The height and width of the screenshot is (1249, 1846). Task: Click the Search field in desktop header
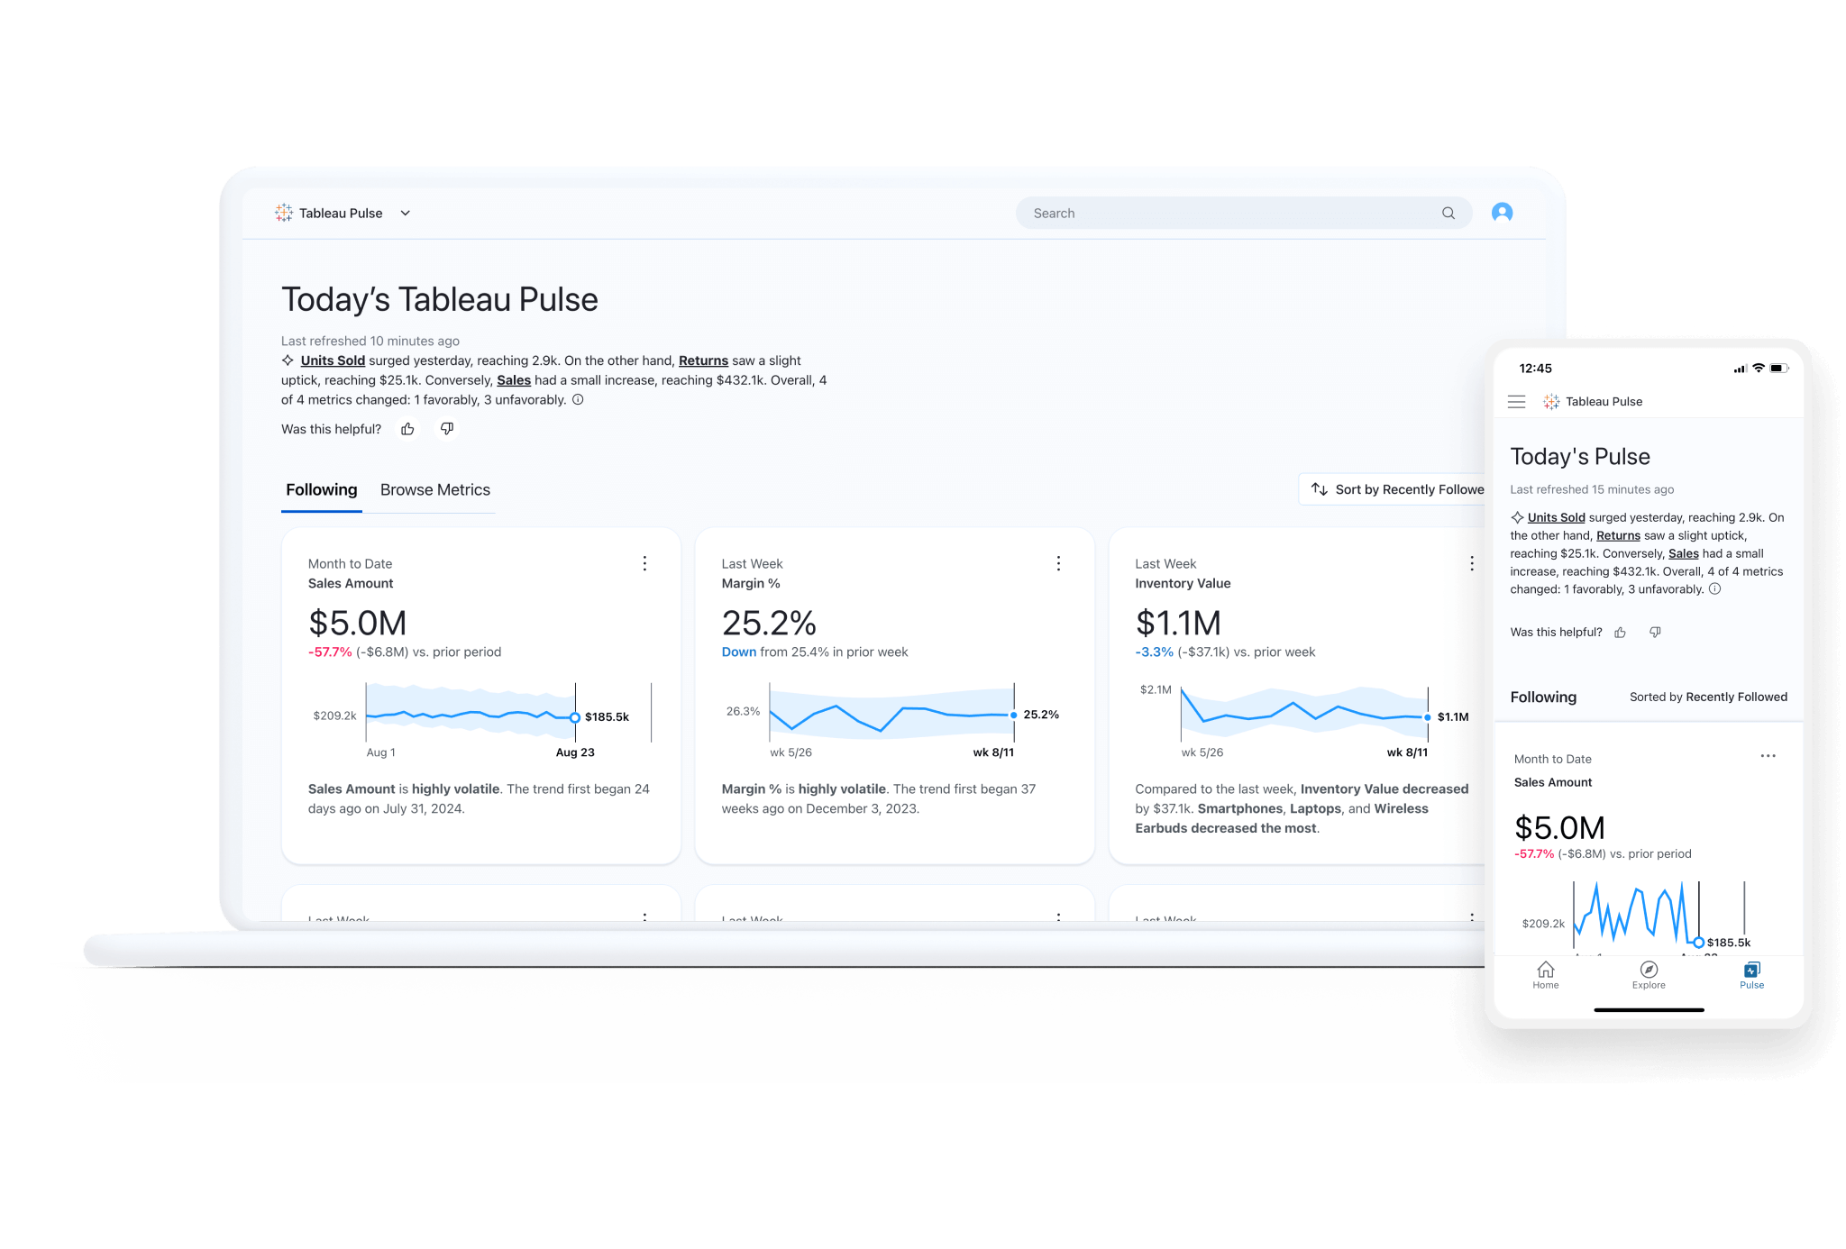(x=1243, y=214)
